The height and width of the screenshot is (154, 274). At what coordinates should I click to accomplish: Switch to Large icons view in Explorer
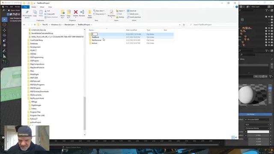coord(236,138)
